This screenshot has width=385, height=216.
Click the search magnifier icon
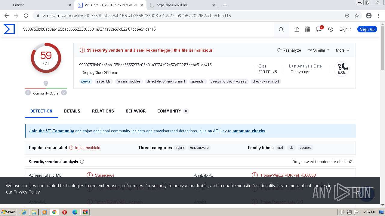pos(281,29)
